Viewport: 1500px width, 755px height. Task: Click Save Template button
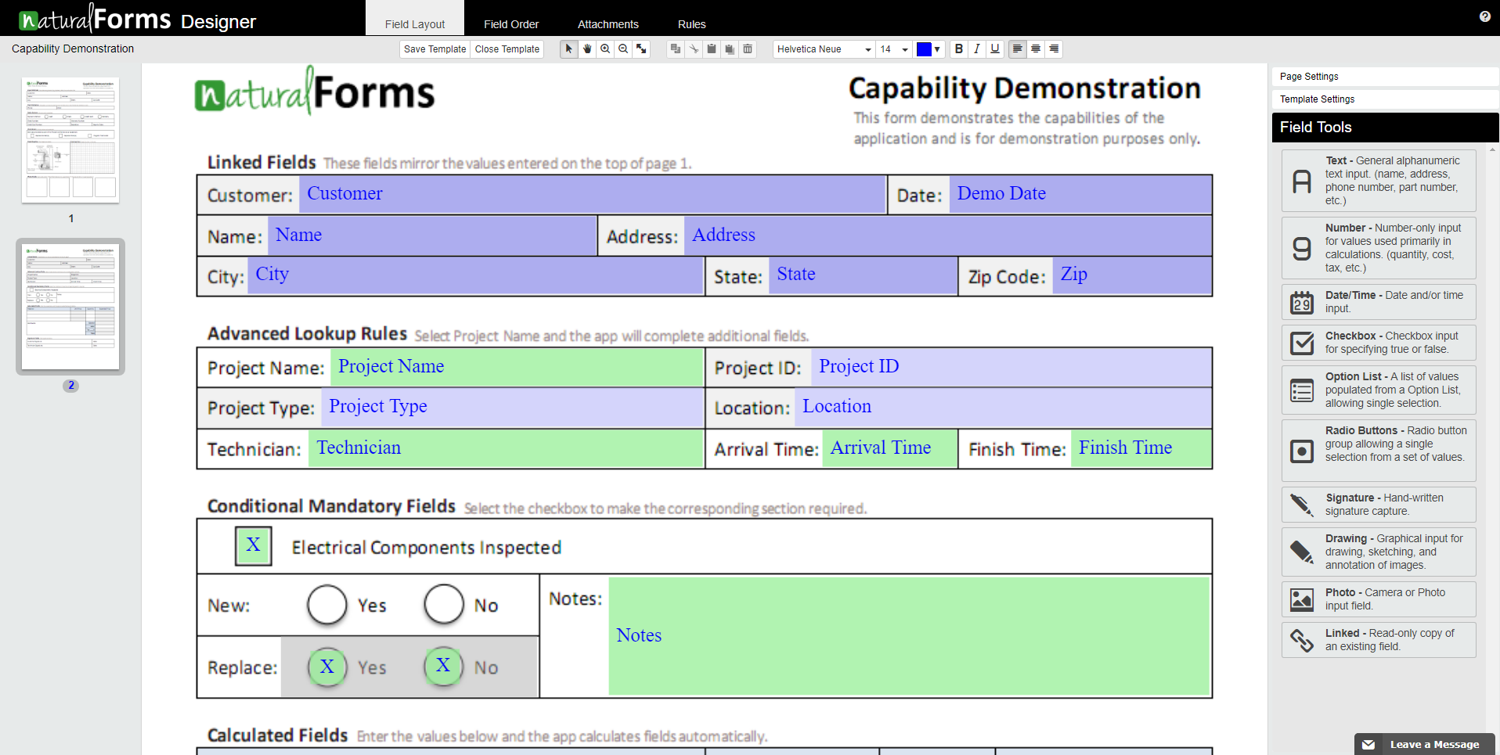[434, 49]
